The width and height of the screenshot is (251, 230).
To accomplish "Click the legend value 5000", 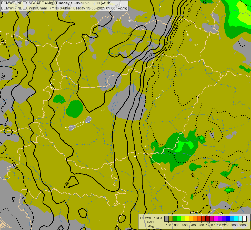I will pyautogui.click(x=242, y=225).
